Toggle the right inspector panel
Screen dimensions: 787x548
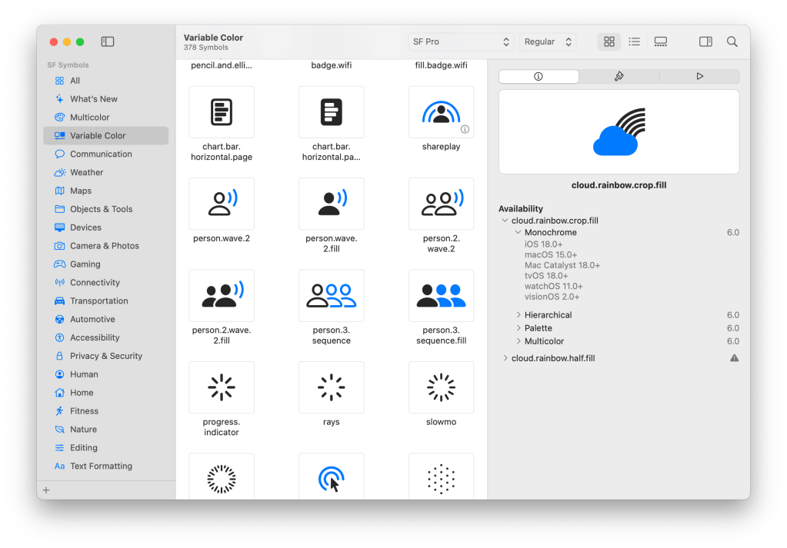click(705, 42)
